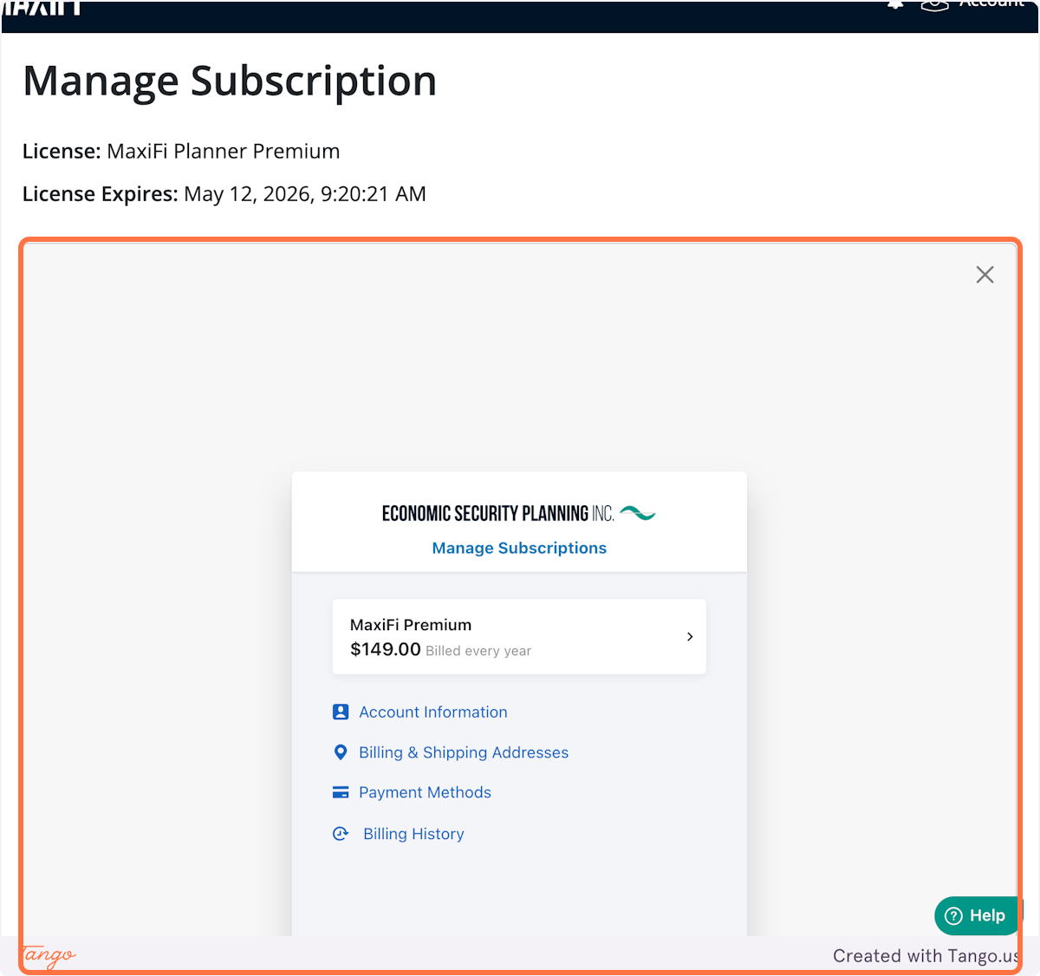Click the credit card icon
This screenshot has height=976, width=1040.
click(341, 792)
